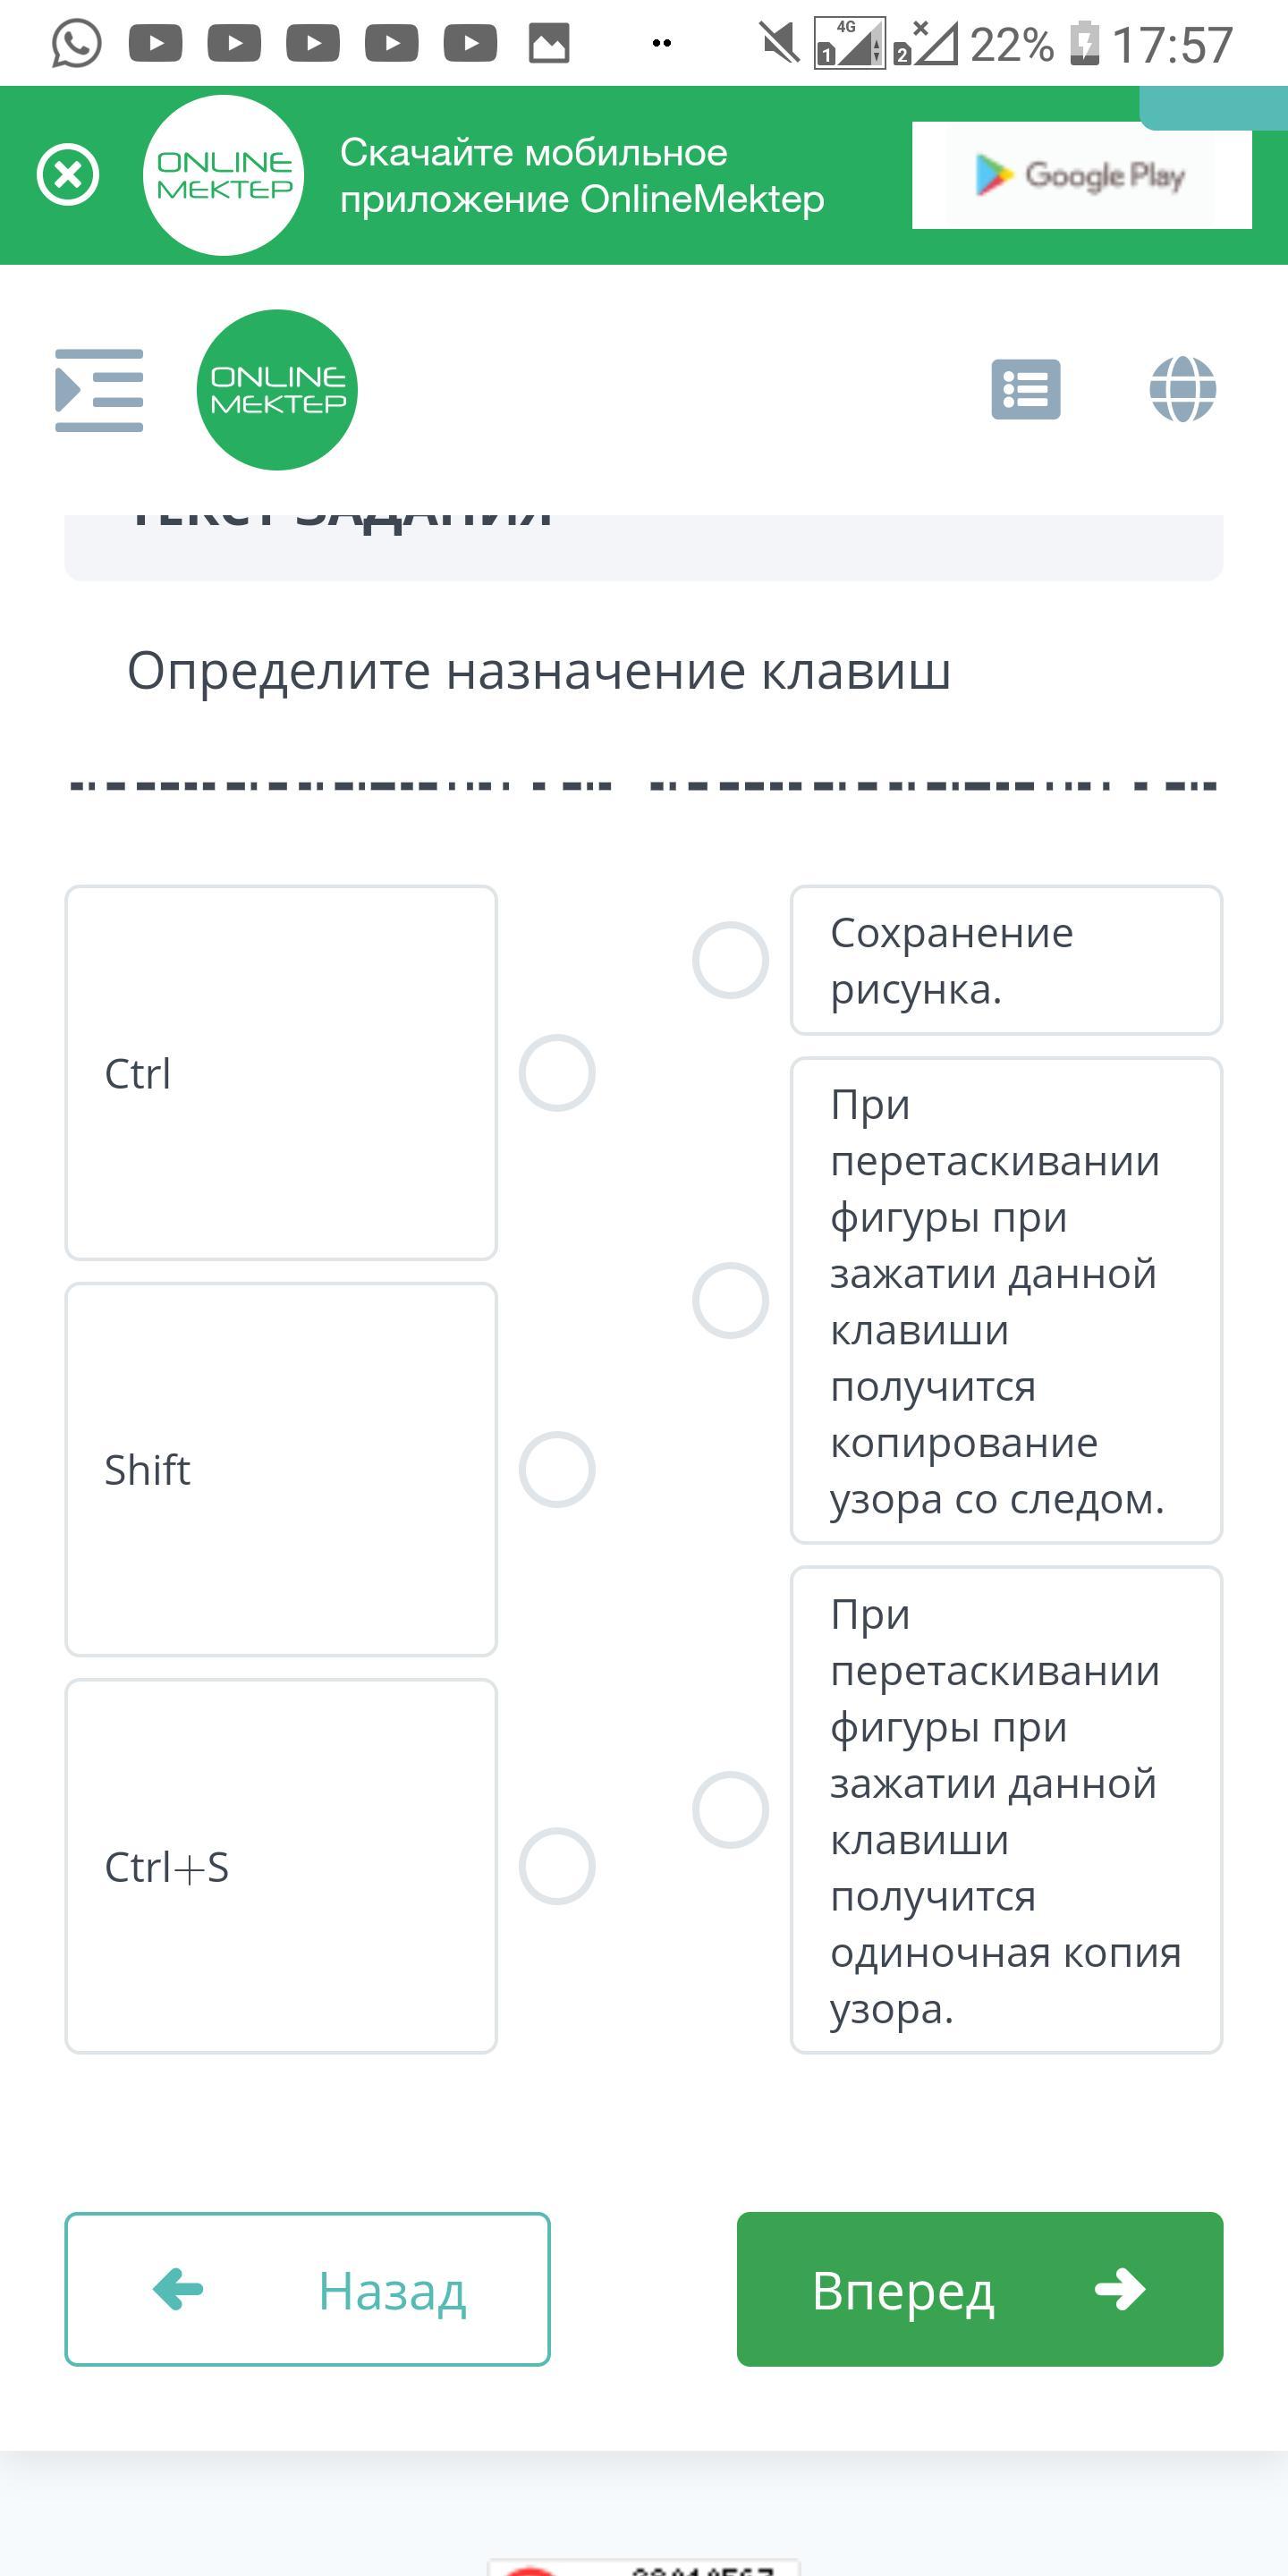Select the radio for "одиночная копия узора"
Image resolution: width=1288 pixels, height=2576 pixels.
point(730,1810)
